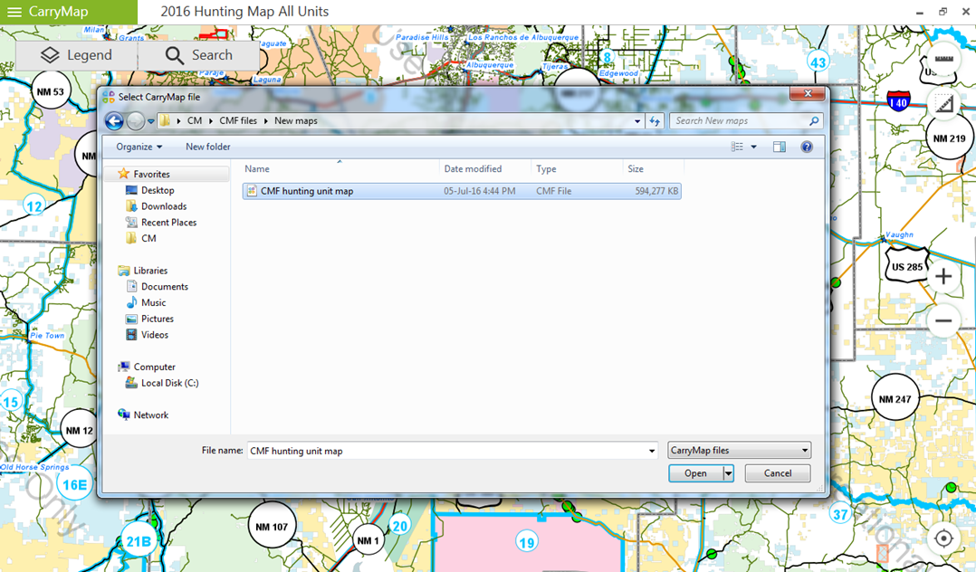976x572 pixels.
Task: Open the Organize menu
Action: pyautogui.click(x=139, y=147)
